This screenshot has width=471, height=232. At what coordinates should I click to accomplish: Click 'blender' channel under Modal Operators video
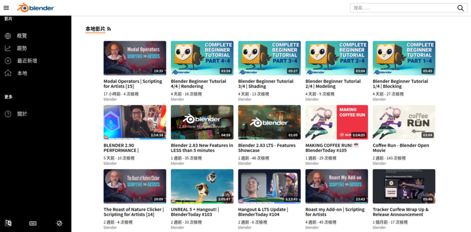[x=110, y=100]
